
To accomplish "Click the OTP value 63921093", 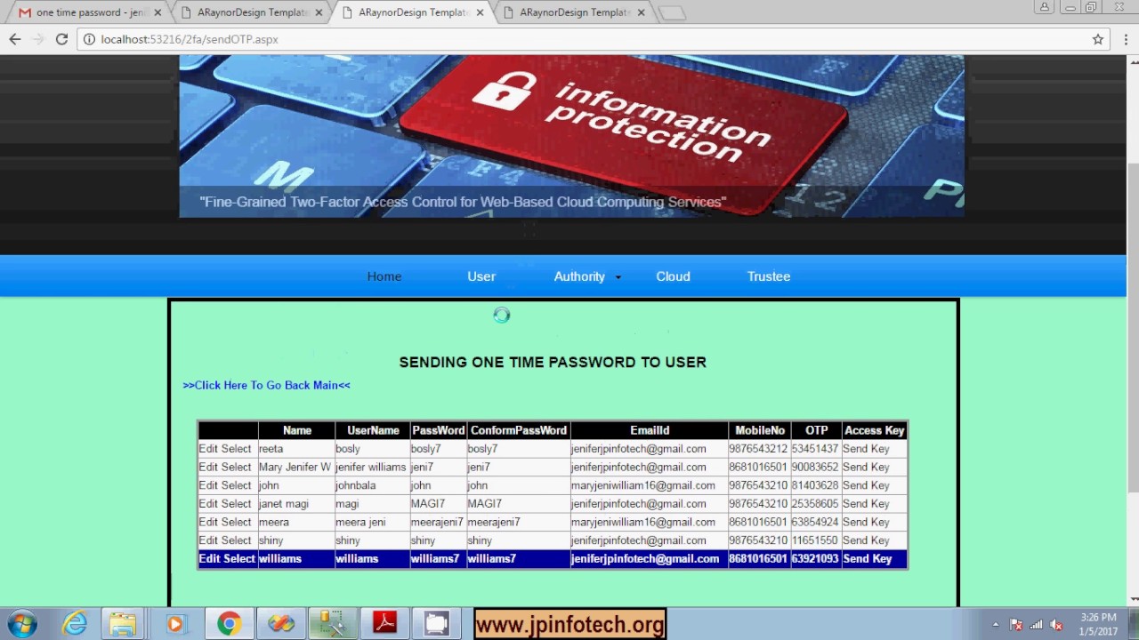I will pyautogui.click(x=815, y=559).
